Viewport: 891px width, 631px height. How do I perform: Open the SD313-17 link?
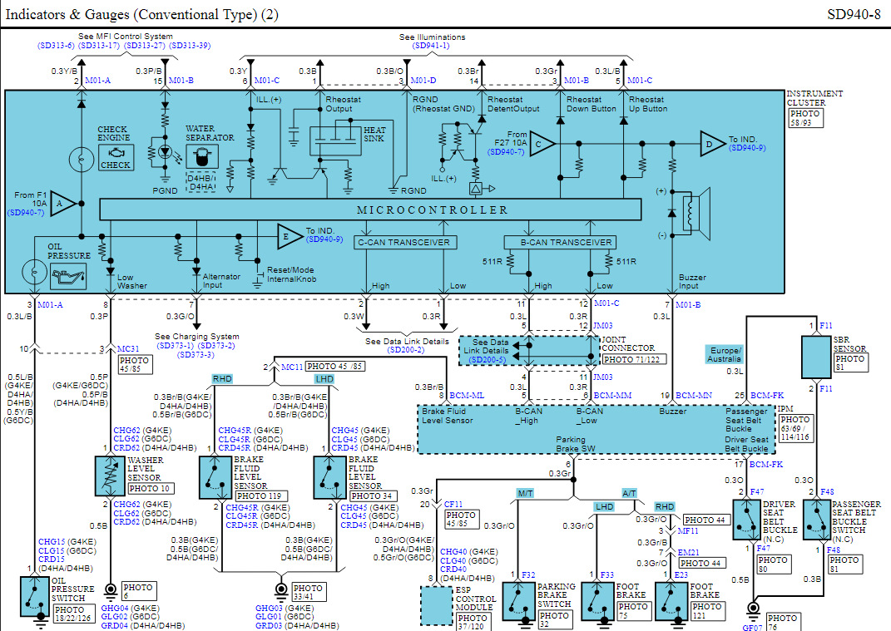tap(99, 46)
